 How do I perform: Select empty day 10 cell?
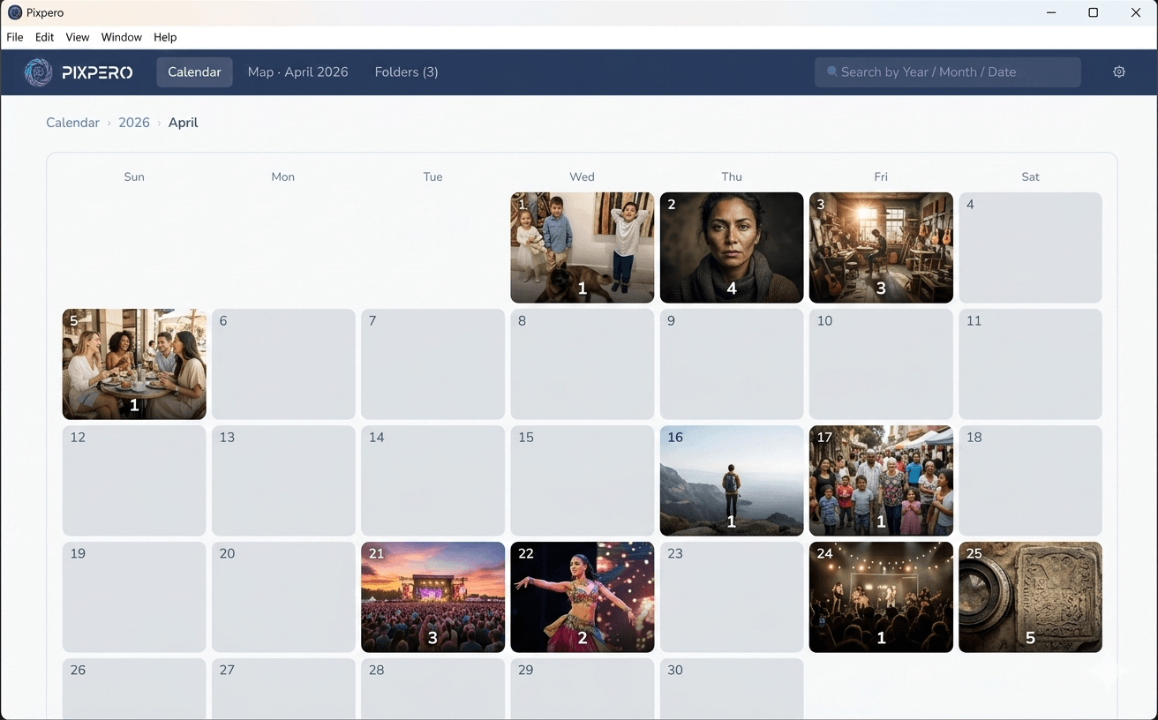pos(881,364)
